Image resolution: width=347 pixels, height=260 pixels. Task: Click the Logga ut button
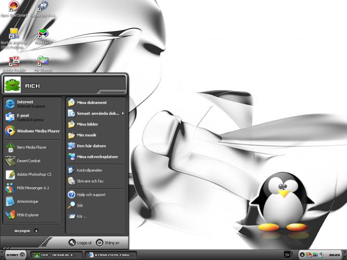click(81, 243)
